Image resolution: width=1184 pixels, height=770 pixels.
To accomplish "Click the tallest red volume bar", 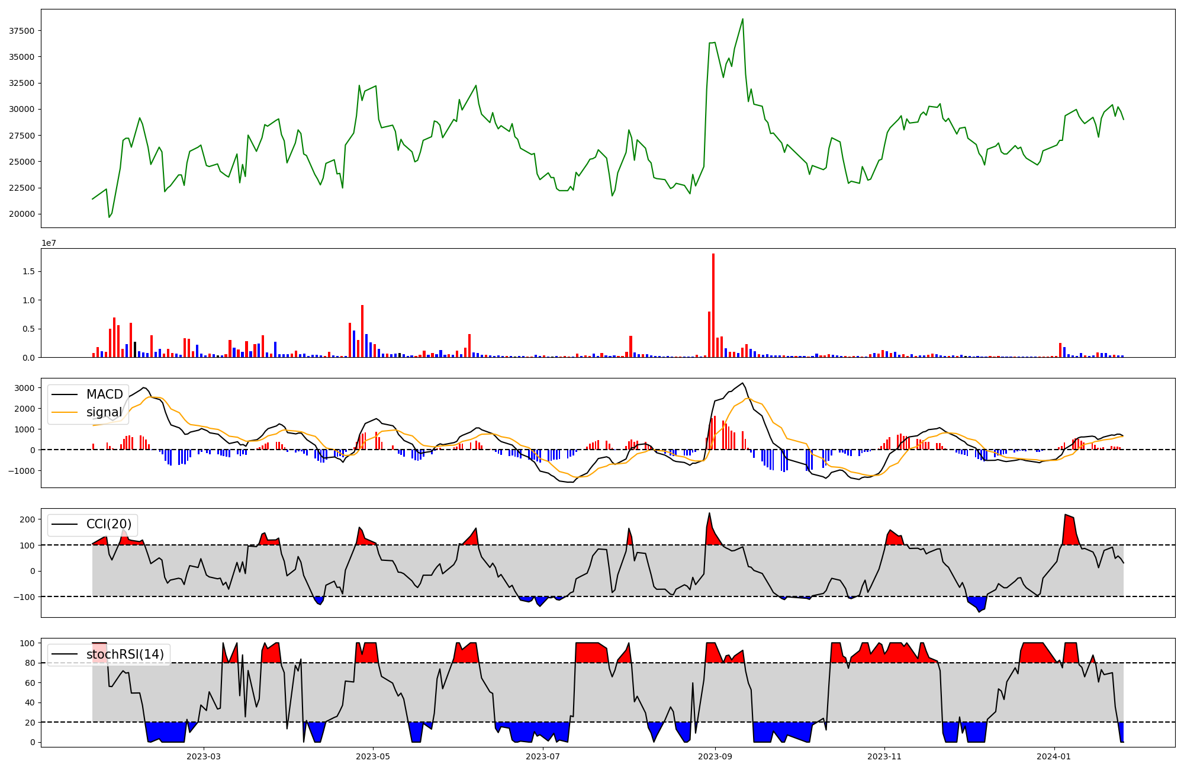I will 713,305.
